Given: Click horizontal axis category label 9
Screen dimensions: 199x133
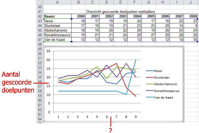Looking at the screenshot, I should tap(136, 117).
